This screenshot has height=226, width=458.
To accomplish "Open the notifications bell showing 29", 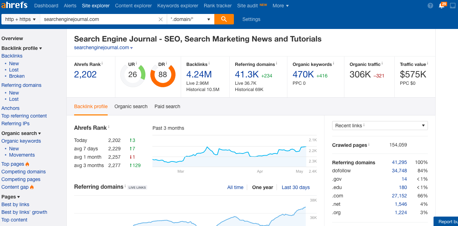I will 442,5.
